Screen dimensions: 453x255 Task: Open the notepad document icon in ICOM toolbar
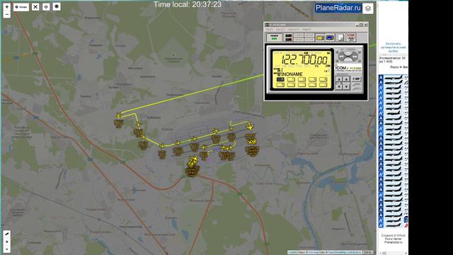tap(341, 38)
